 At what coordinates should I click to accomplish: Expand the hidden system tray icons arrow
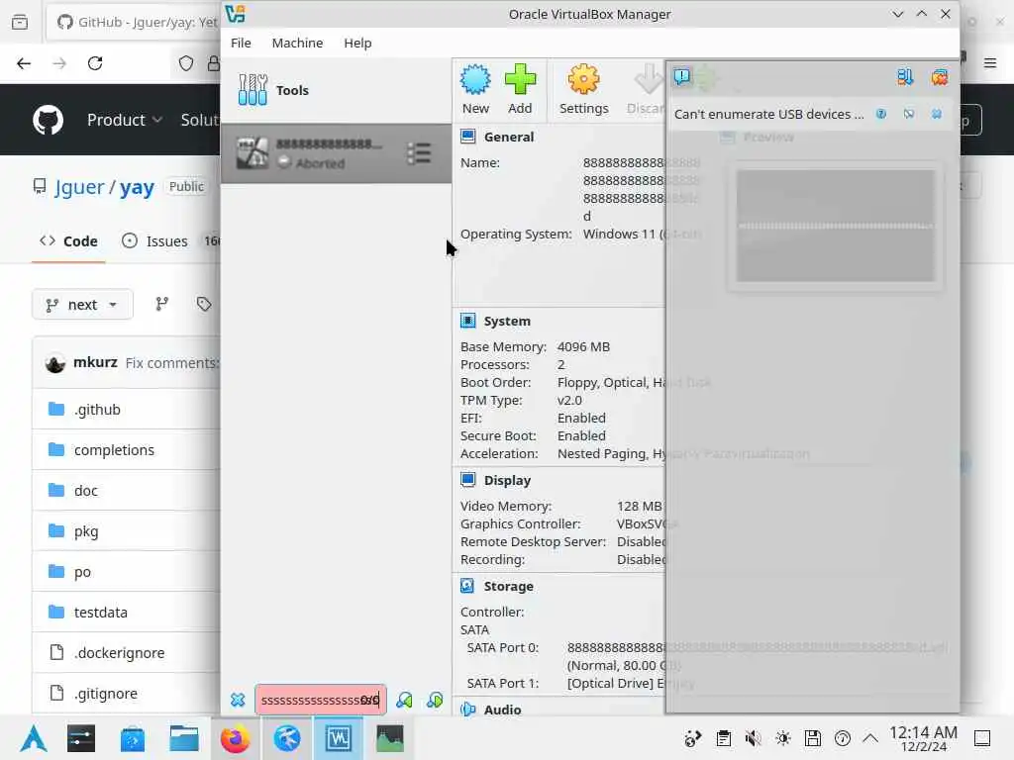pyautogui.click(x=870, y=738)
